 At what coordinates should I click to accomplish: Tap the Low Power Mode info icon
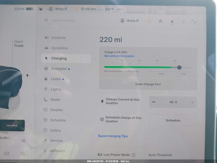[134, 155]
